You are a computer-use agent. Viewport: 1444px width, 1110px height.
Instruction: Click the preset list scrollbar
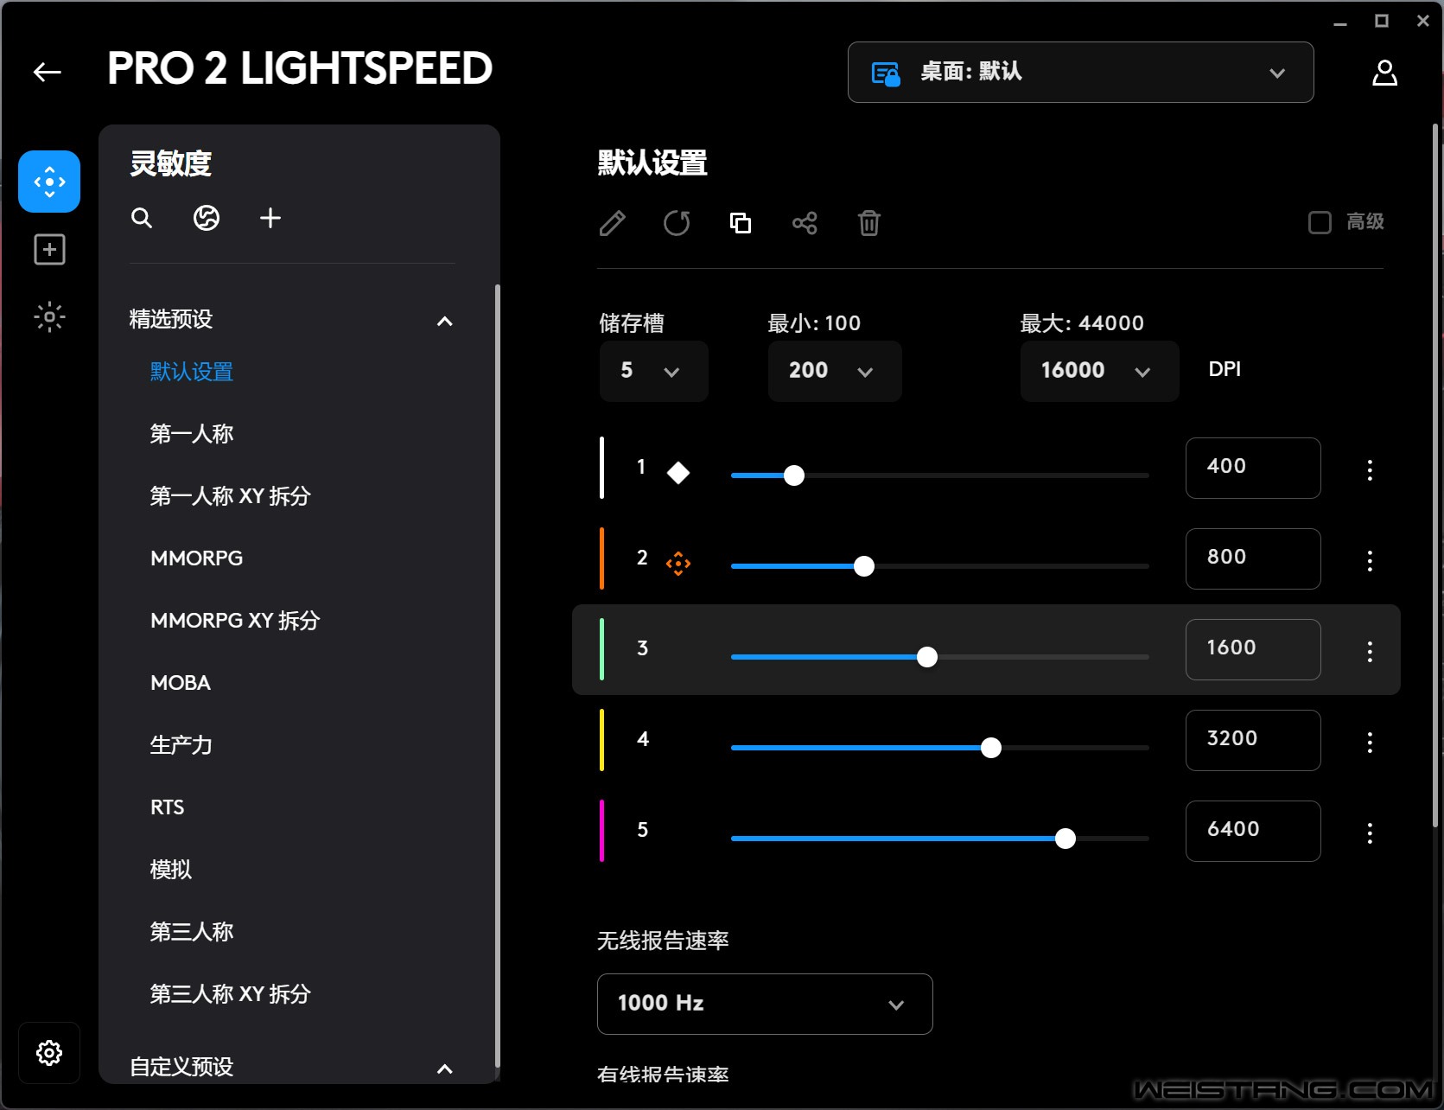tap(497, 674)
